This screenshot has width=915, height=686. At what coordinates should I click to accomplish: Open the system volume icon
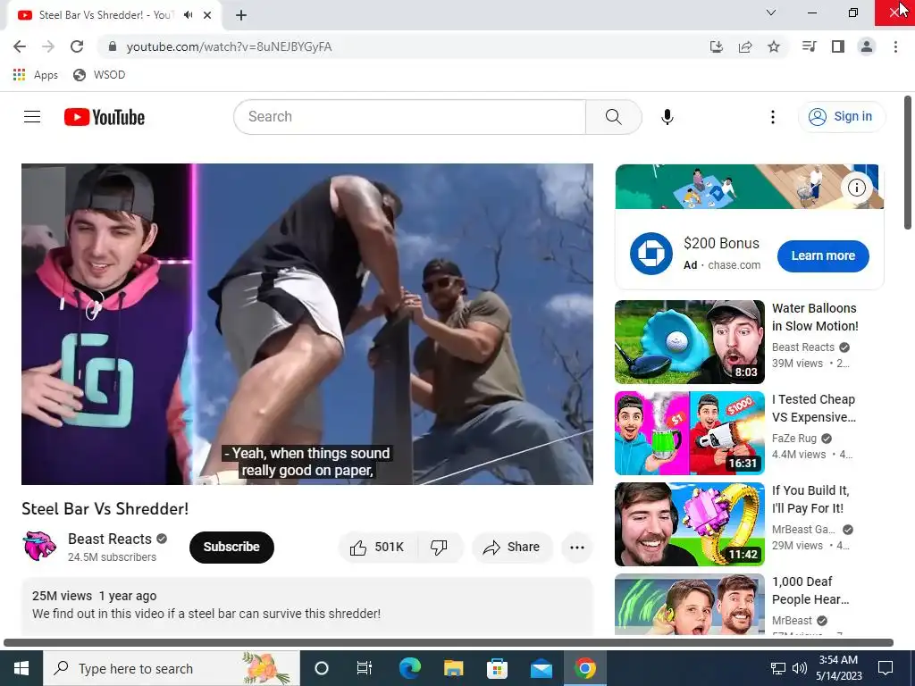click(x=800, y=668)
